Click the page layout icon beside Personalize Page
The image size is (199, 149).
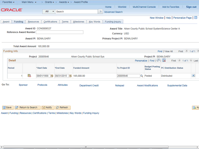(196, 18)
